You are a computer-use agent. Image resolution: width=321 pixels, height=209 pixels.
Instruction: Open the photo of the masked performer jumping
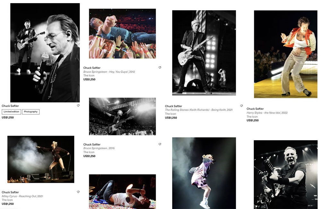204,173
